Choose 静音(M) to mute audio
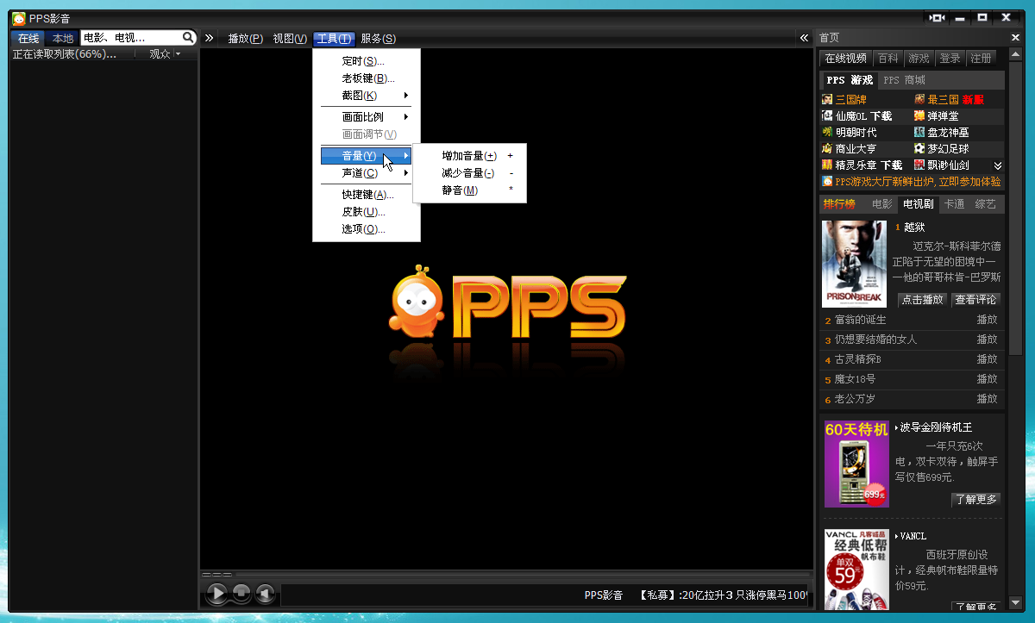 tap(469, 190)
